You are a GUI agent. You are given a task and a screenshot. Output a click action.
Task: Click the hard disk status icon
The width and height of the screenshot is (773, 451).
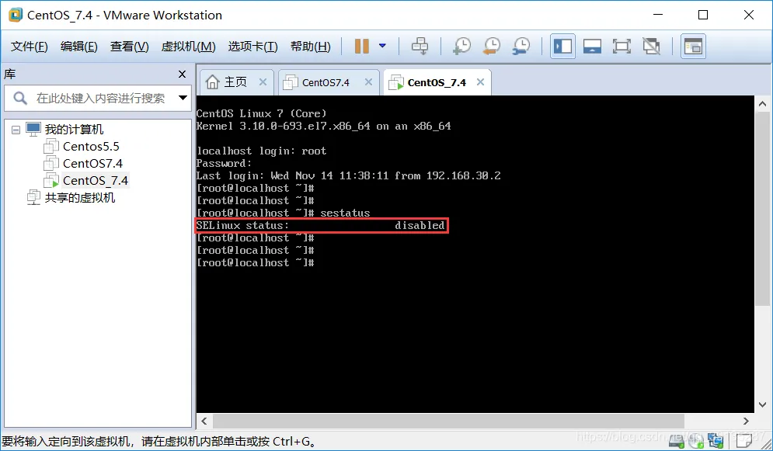(677, 440)
